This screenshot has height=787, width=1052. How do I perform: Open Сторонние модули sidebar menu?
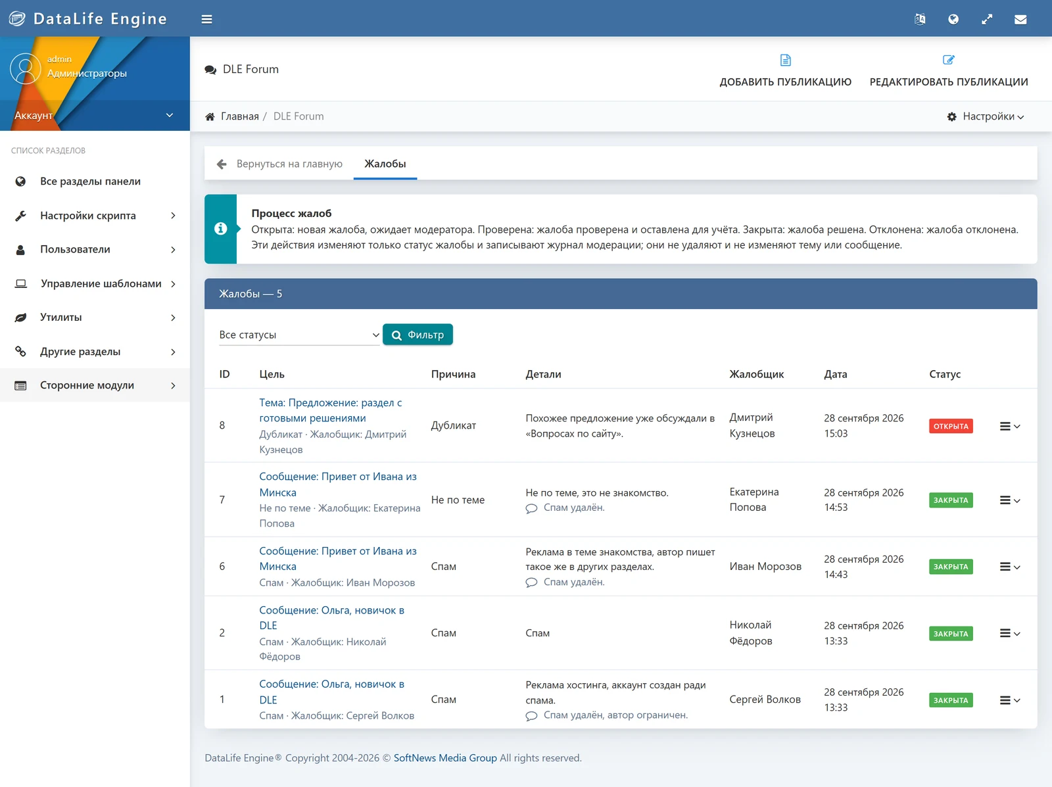(x=95, y=385)
